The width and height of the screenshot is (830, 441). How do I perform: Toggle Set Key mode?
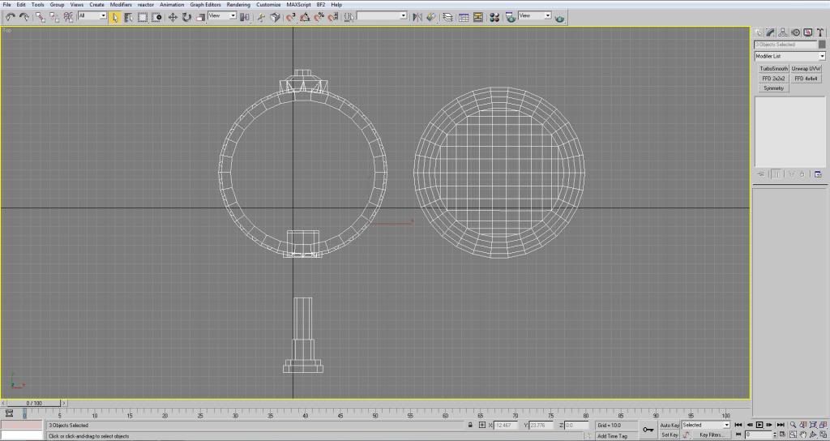[670, 435]
